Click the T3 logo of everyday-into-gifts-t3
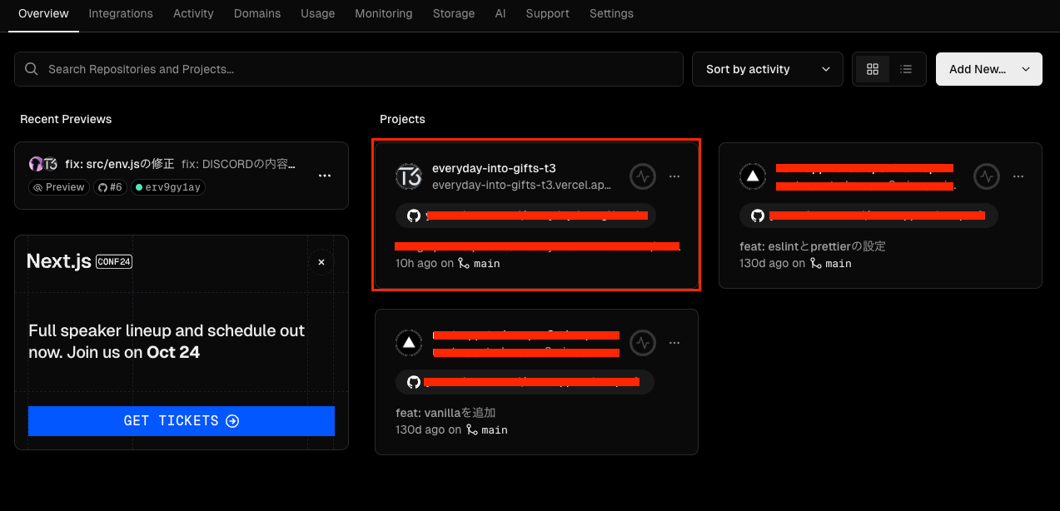The image size is (1060, 511). point(409,176)
